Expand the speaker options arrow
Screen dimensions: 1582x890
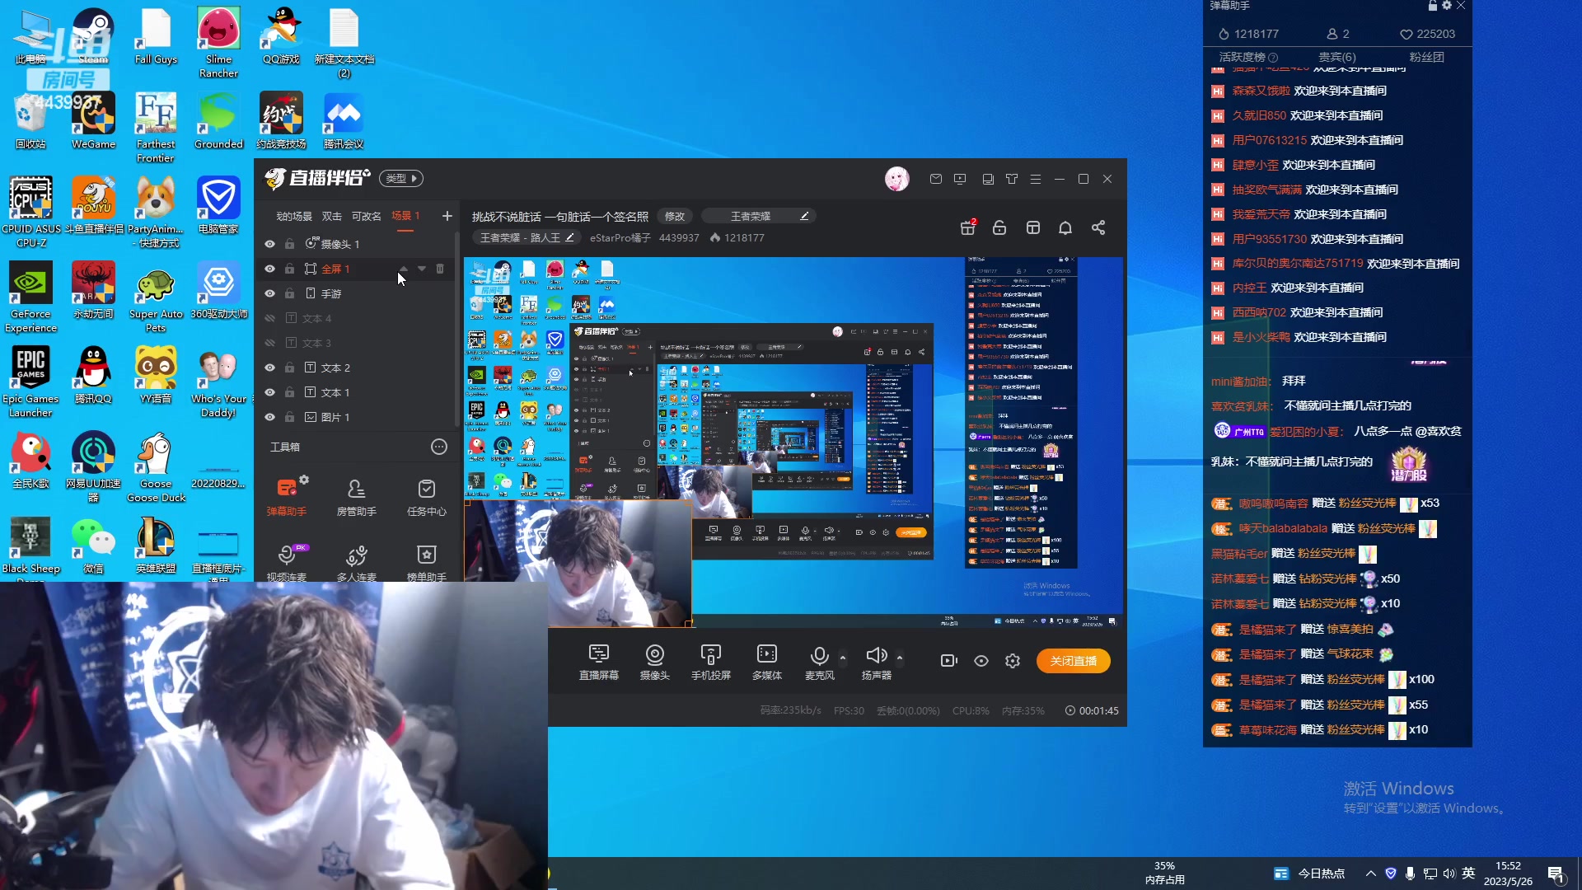pos(899,658)
